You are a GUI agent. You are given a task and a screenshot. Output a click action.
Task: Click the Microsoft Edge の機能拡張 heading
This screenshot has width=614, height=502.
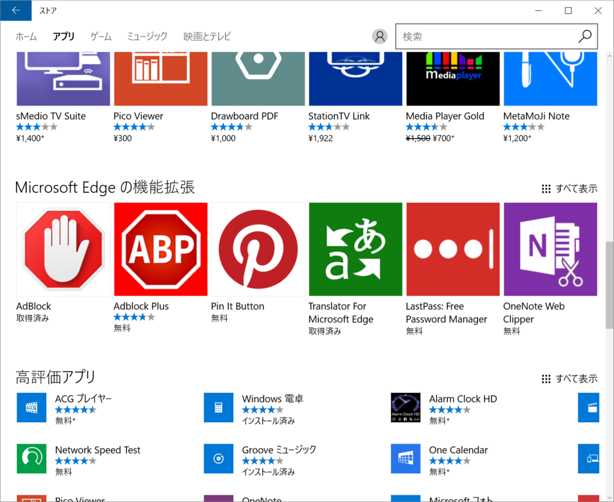105,187
